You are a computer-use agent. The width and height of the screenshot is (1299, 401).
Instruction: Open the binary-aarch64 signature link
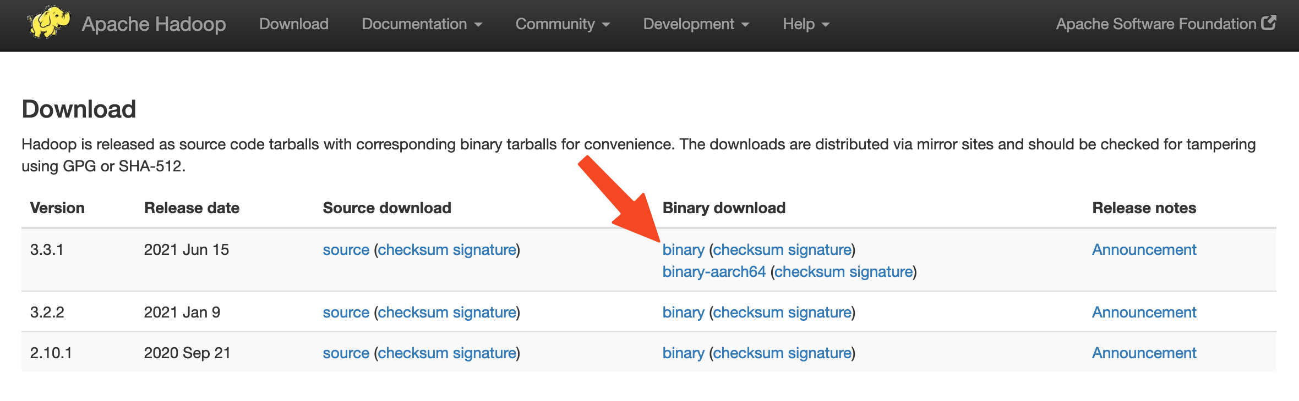click(x=881, y=272)
